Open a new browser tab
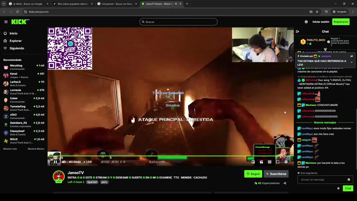Image resolution: width=357 pixels, height=201 pixels. tap(187, 4)
